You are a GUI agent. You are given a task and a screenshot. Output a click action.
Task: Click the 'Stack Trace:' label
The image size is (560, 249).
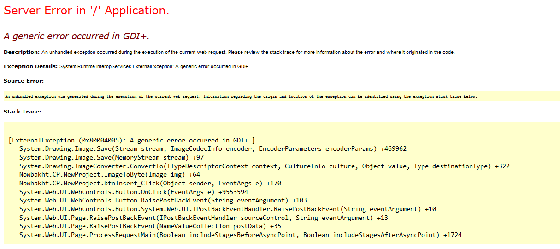22,111
